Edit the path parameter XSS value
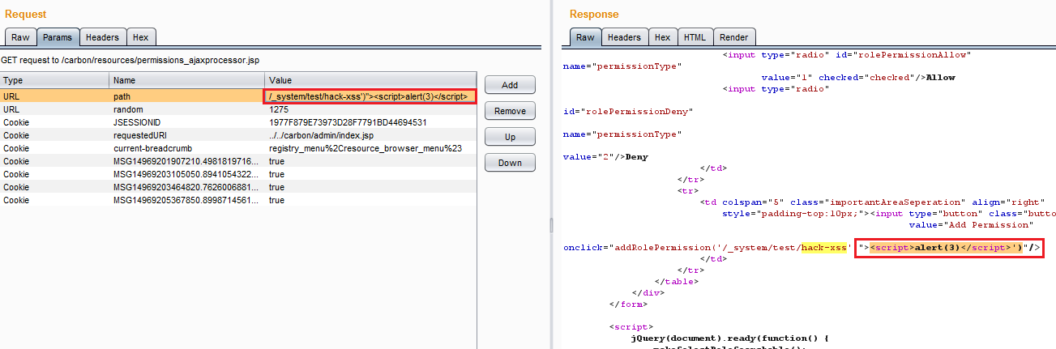 370,96
